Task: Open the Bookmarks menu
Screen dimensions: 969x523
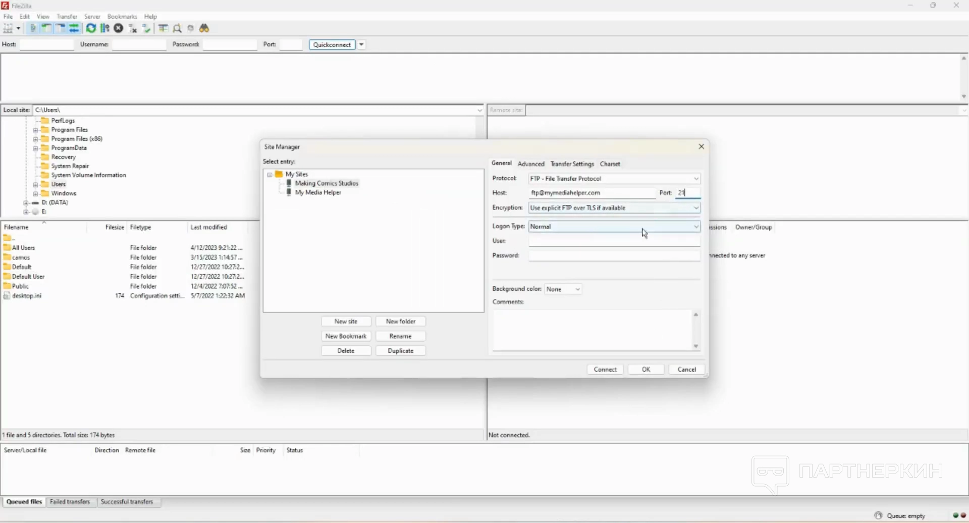Action: [x=122, y=17]
